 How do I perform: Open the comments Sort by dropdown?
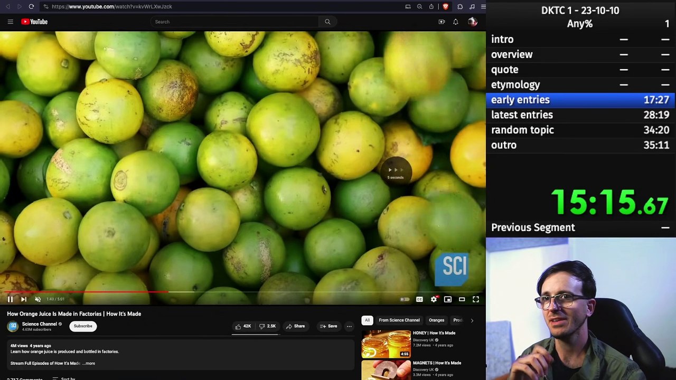[x=64, y=378]
